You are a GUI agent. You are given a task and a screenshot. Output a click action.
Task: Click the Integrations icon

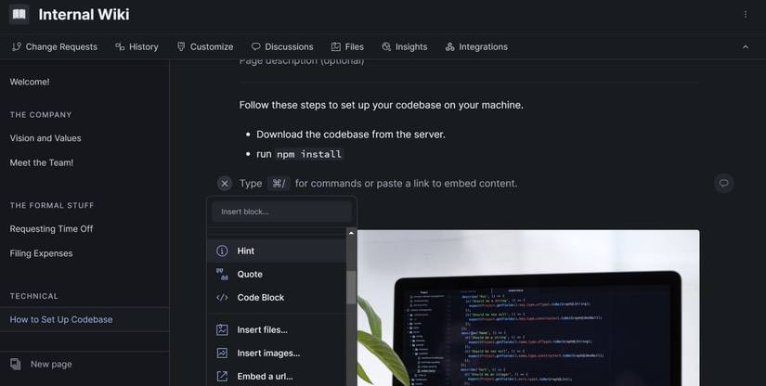coord(450,46)
